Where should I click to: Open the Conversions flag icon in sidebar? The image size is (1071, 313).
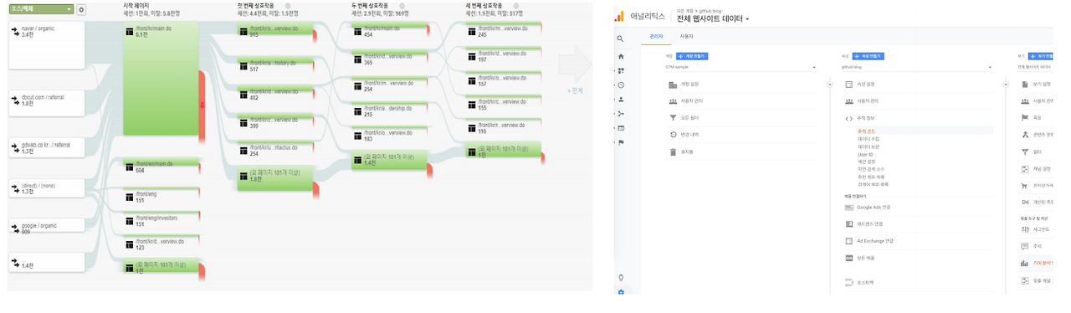pyautogui.click(x=620, y=142)
